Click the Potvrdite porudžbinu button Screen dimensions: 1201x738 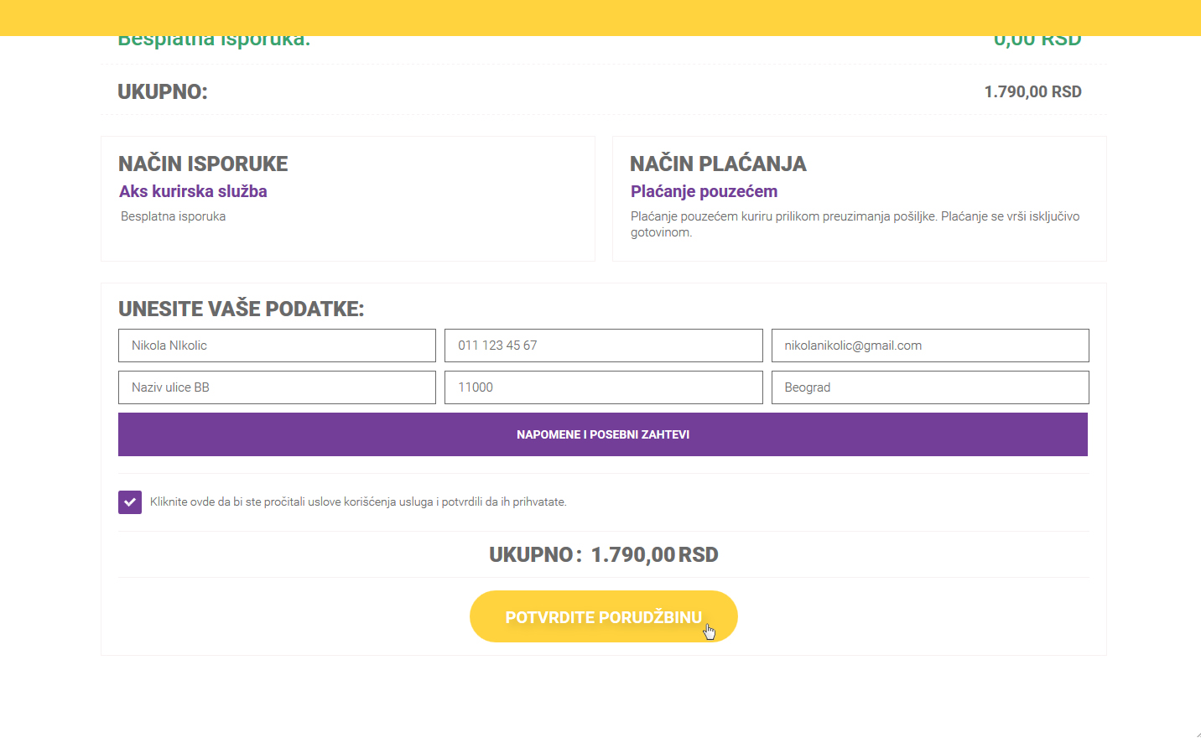point(603,616)
